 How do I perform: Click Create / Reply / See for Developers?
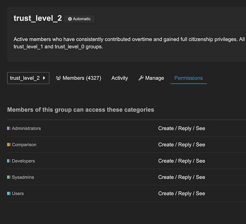pyautogui.click(x=181, y=161)
